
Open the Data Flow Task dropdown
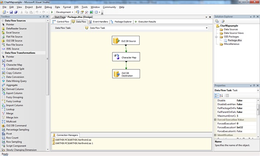click(207, 28)
